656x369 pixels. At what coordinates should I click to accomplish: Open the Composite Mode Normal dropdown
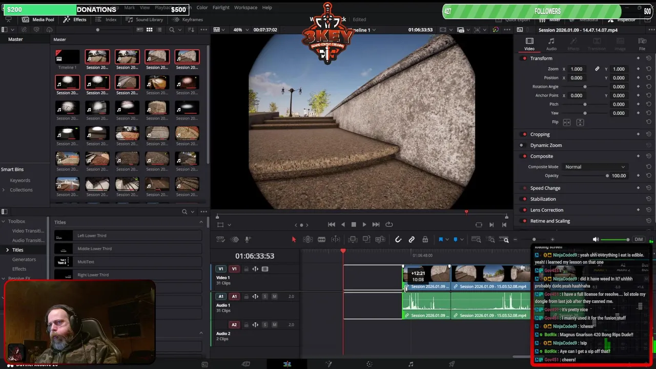[594, 167]
